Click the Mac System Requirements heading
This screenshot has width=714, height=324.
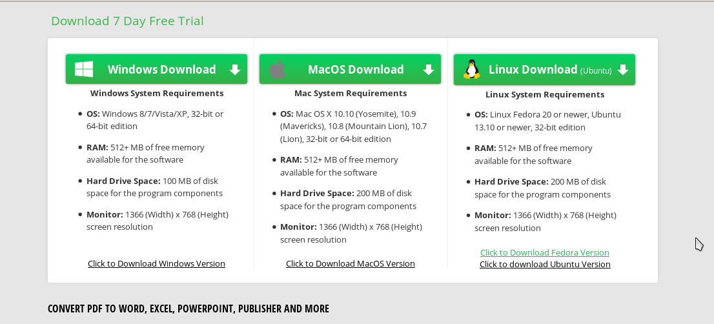pyautogui.click(x=351, y=94)
